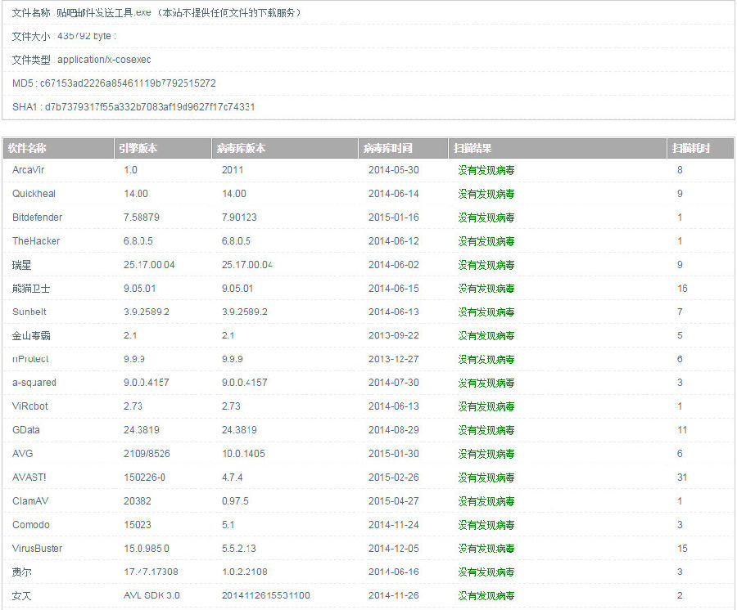Select the GData engine version 24.3819

tap(141, 430)
